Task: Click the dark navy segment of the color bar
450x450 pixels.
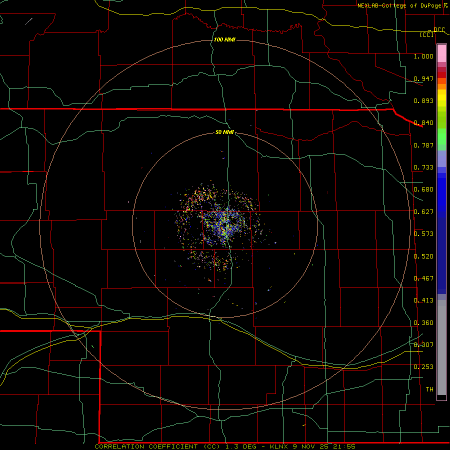Action: click(441, 255)
